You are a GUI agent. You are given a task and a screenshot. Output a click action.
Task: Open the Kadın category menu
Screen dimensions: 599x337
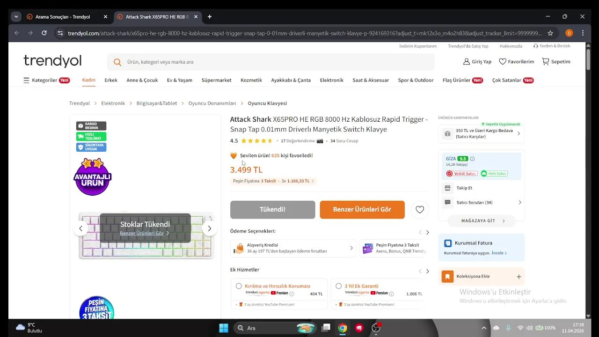pos(88,80)
